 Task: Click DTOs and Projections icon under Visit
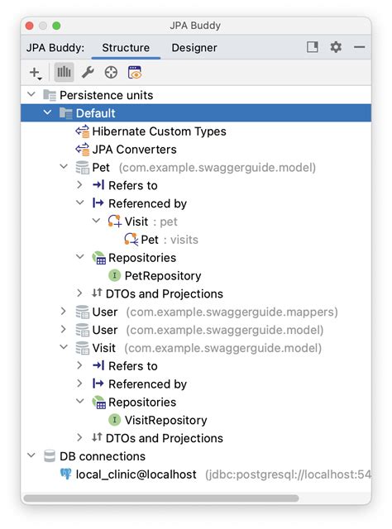coord(97,437)
